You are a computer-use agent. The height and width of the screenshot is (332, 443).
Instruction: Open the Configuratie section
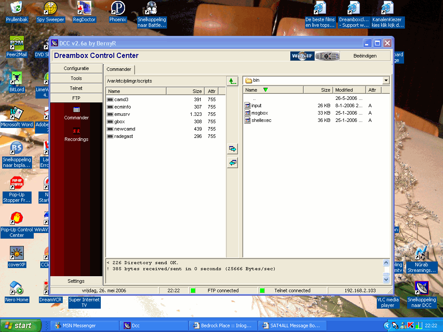(x=76, y=68)
